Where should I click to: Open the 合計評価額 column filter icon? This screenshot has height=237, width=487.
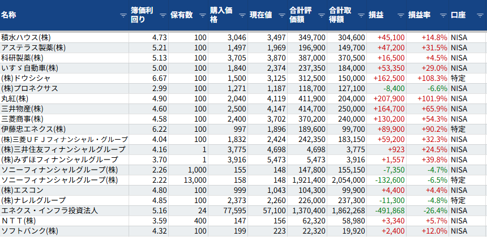[321, 15]
